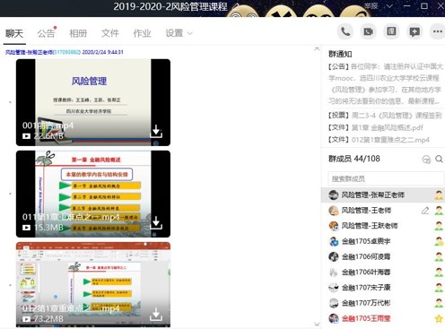
Task: Download the 001 mp4 video file
Action: [x=156, y=131]
